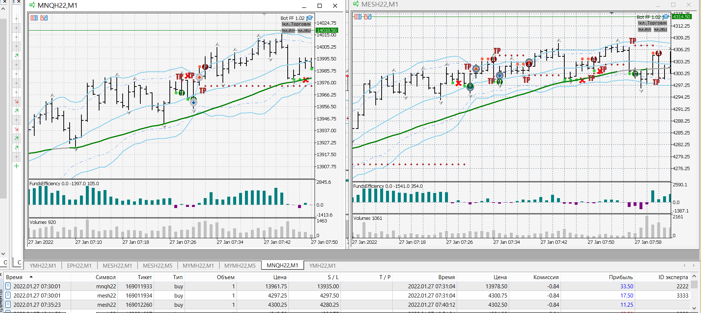This screenshot has width=701, height=313.
Task: Click the candlestick icon in MESH22,M1 title bar
Action: click(x=356, y=4)
